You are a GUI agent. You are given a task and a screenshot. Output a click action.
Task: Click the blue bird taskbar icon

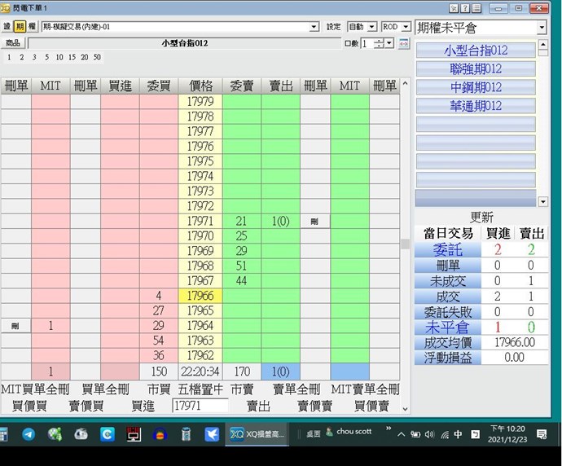click(x=212, y=434)
